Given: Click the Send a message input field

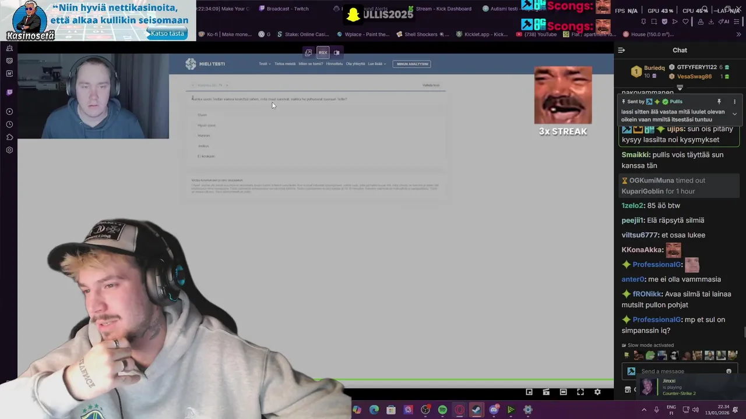Looking at the screenshot, I should pyautogui.click(x=680, y=371).
